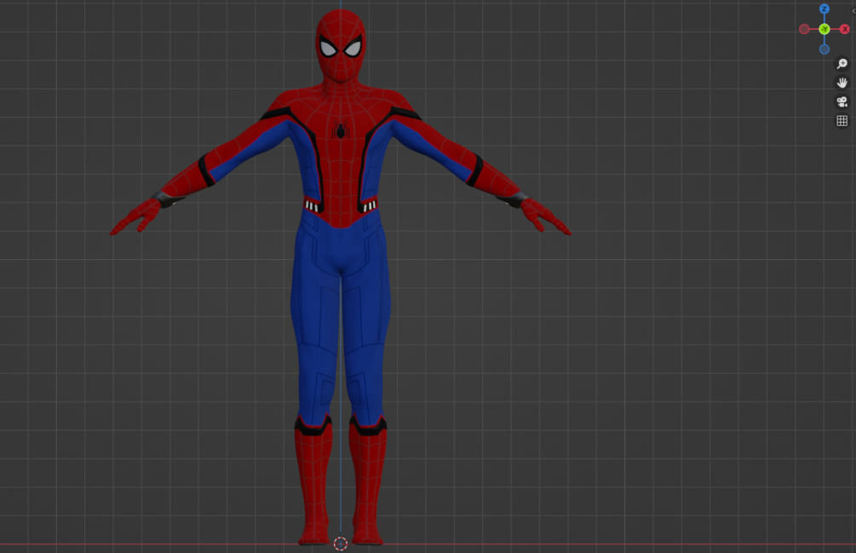Click the zoom magnifier viewport icon

(842, 64)
